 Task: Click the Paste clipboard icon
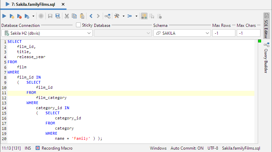pos(82,16)
